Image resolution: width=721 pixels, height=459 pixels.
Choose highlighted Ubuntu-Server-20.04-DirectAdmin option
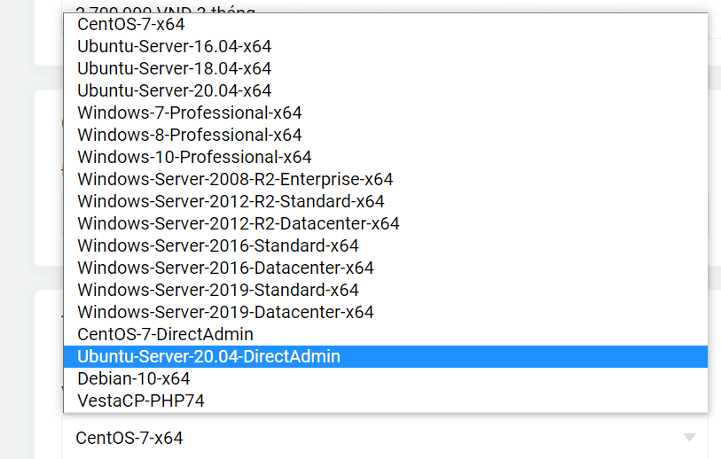pos(208,356)
